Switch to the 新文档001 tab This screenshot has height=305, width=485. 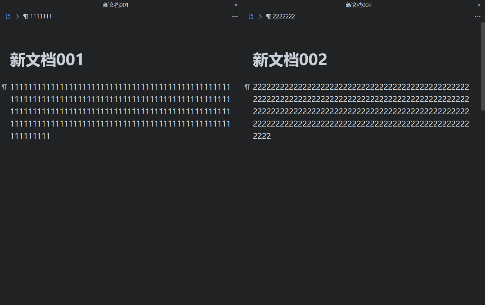coord(116,5)
